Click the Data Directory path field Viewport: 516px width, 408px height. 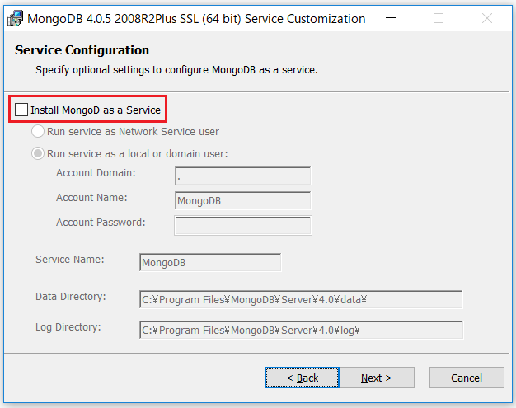point(301,300)
